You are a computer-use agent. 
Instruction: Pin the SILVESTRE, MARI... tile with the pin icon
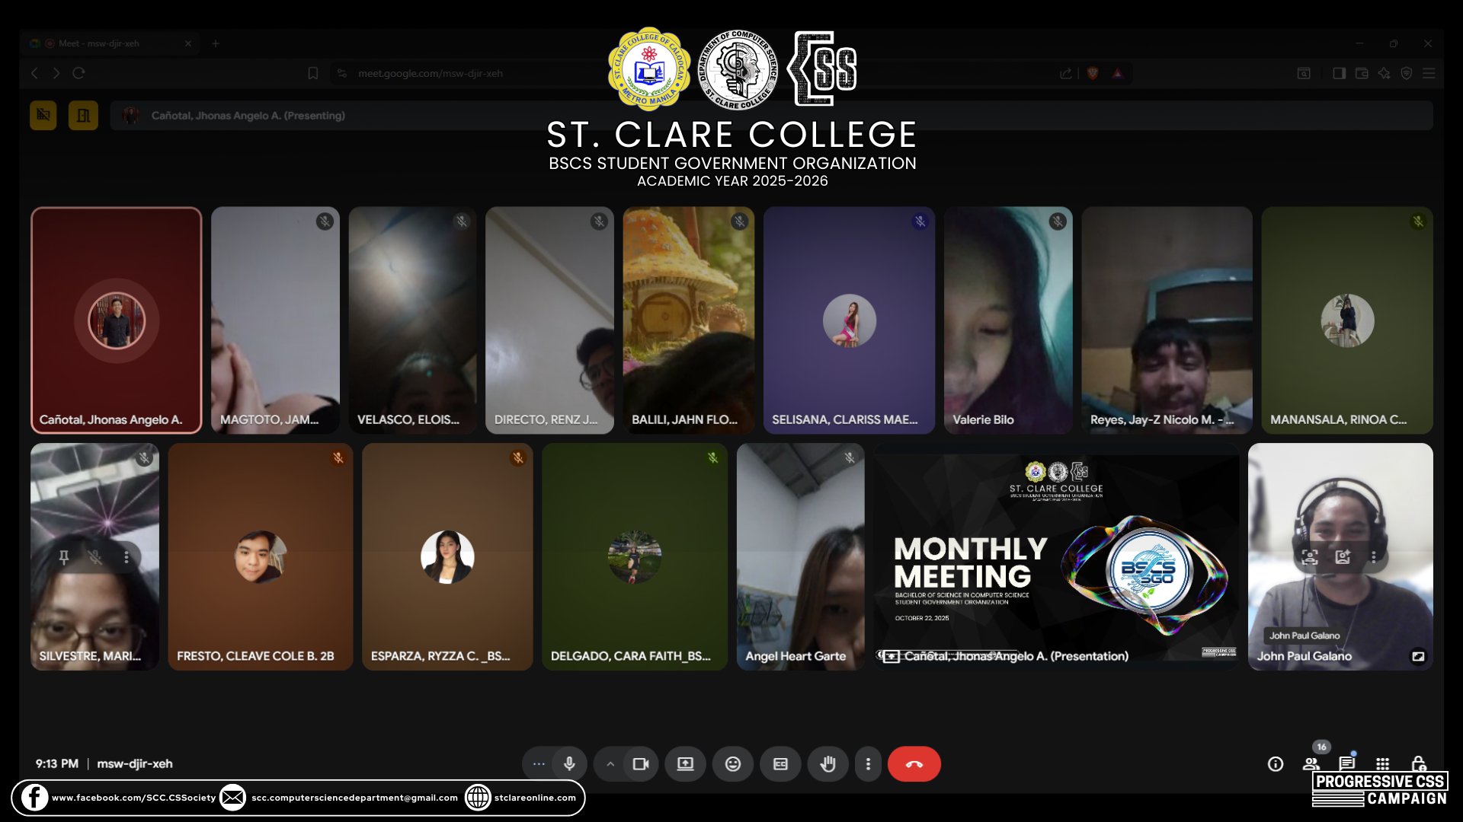point(64,558)
